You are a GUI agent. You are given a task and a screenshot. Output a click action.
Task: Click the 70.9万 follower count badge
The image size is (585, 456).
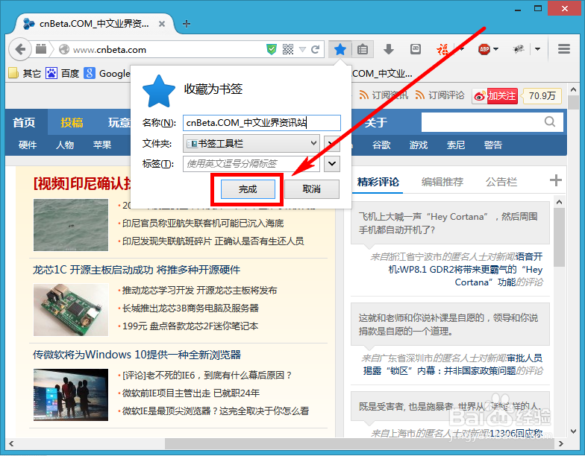pos(542,96)
